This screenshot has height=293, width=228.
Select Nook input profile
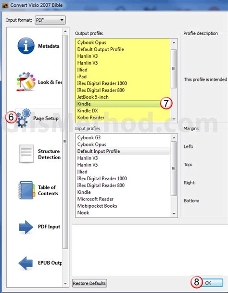pyautogui.click(x=123, y=213)
